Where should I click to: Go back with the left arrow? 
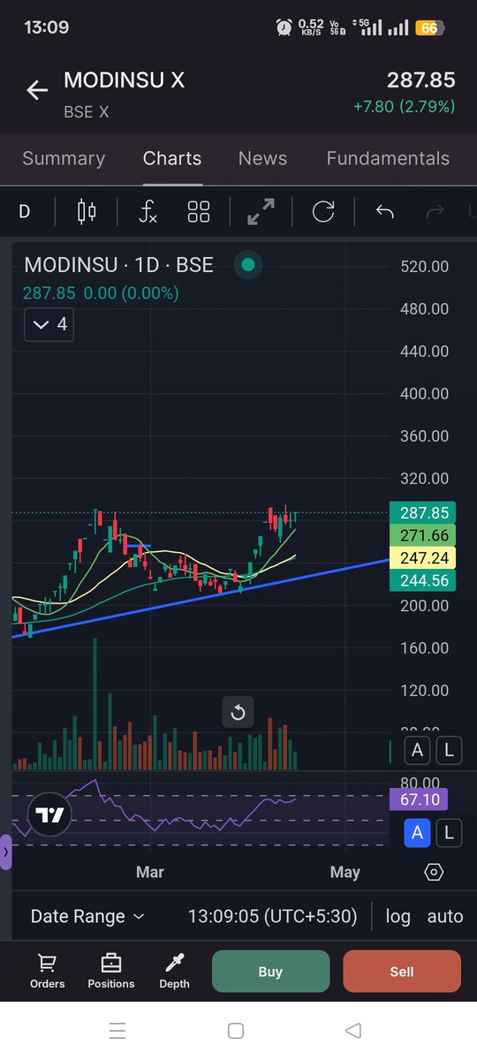pos(36,90)
